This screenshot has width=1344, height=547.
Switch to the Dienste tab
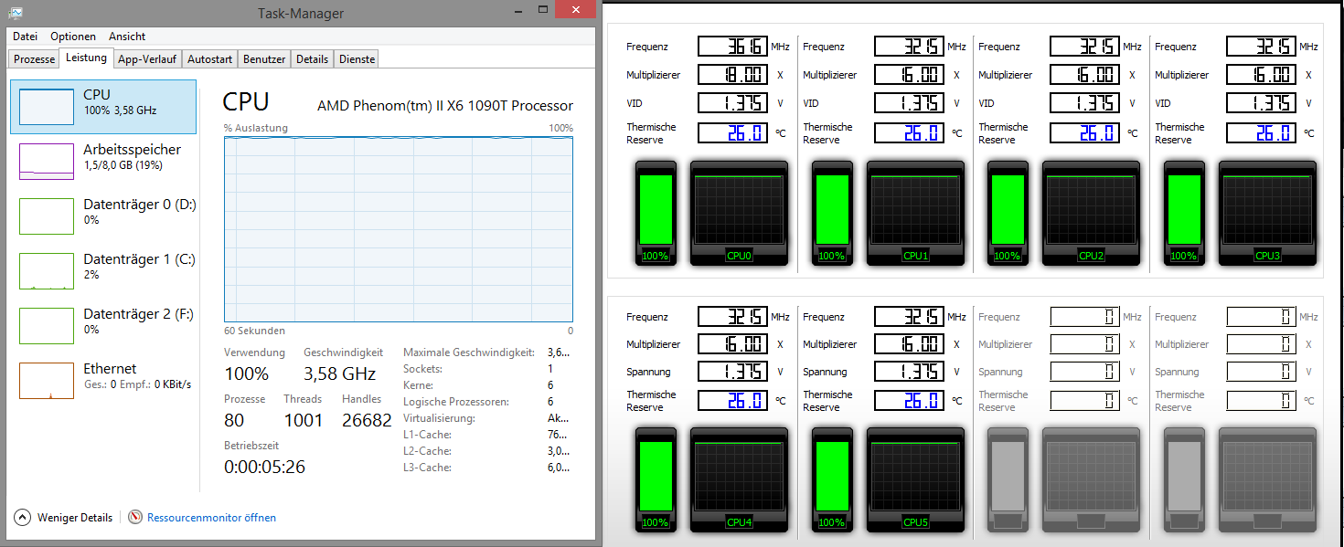pyautogui.click(x=357, y=58)
